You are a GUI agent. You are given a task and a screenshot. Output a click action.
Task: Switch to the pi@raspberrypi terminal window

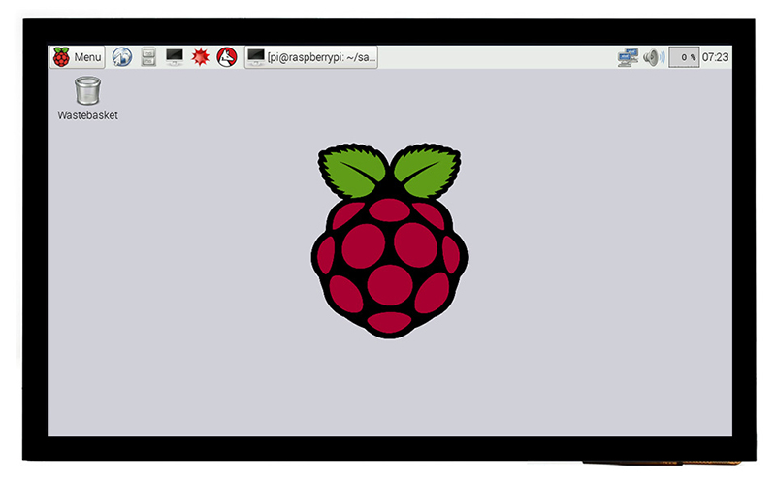(311, 57)
